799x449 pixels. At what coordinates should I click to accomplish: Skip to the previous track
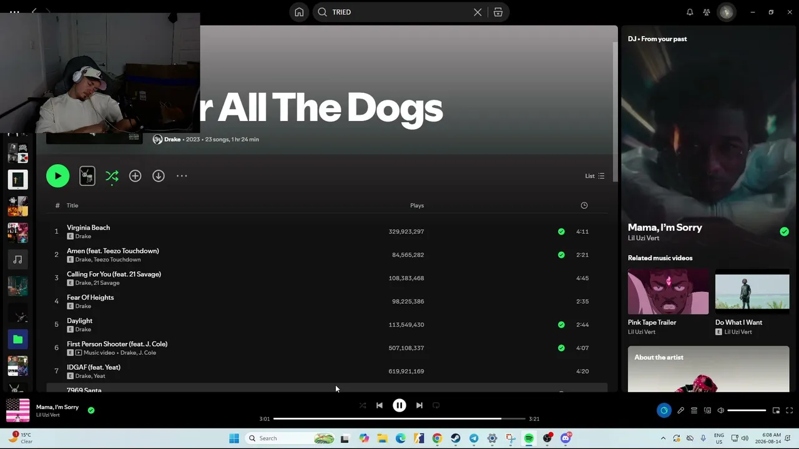coord(380,405)
